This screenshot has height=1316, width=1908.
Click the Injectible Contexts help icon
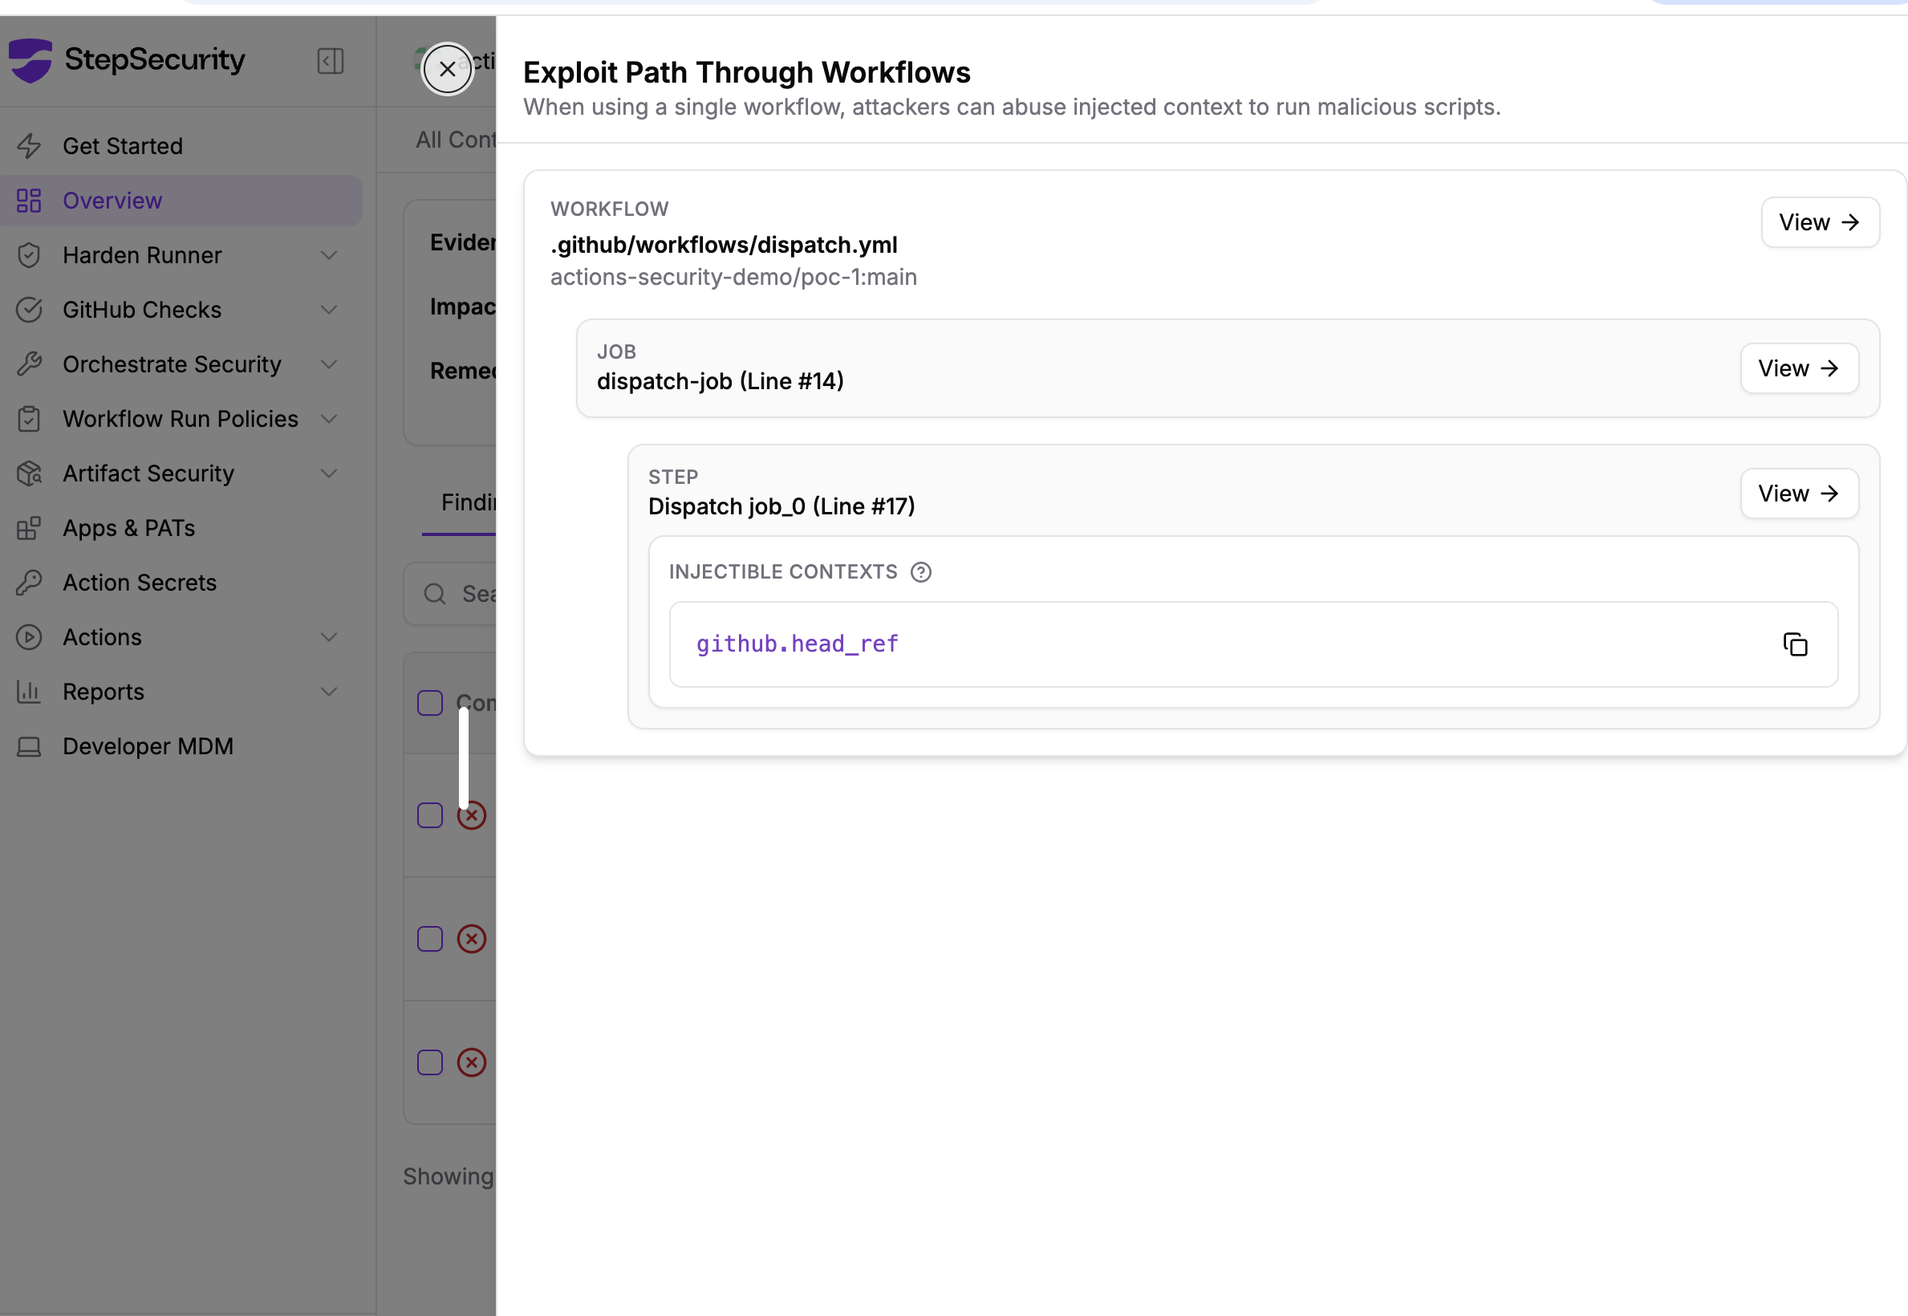pyautogui.click(x=920, y=572)
